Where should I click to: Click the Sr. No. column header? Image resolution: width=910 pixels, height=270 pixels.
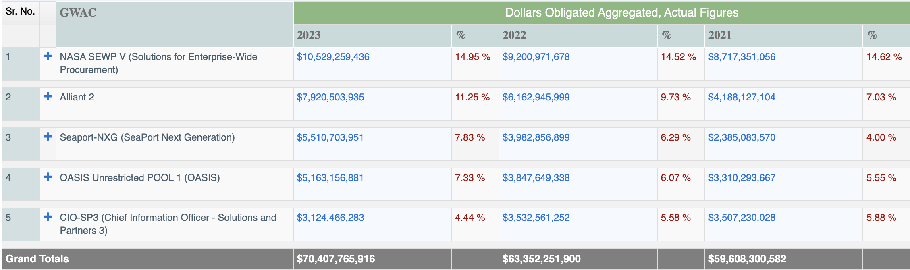tap(20, 11)
